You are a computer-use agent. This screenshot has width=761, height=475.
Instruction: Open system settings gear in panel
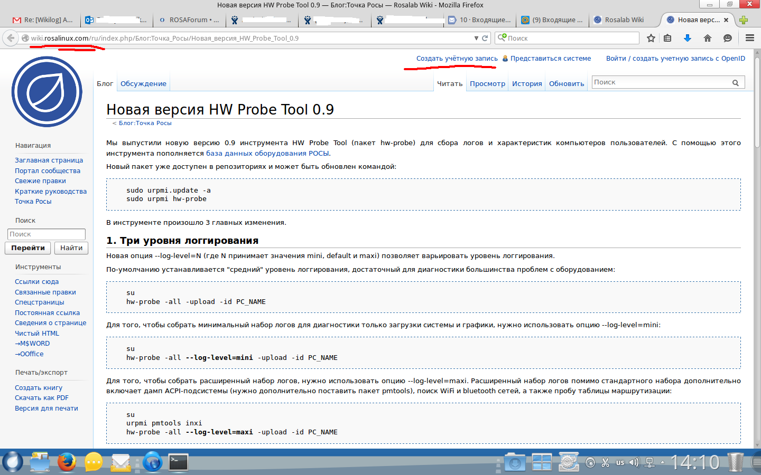point(568,462)
